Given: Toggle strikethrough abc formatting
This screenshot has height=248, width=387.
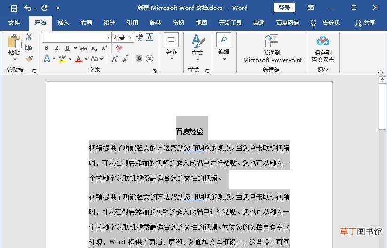Looking at the screenshot, I should point(84,48).
